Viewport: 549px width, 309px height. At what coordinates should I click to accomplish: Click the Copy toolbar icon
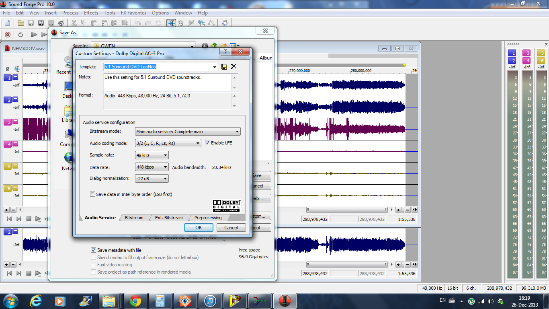click(x=84, y=23)
